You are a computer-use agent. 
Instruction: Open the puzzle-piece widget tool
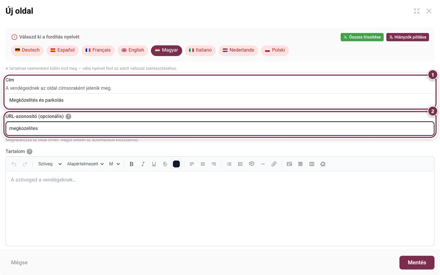coord(323,164)
